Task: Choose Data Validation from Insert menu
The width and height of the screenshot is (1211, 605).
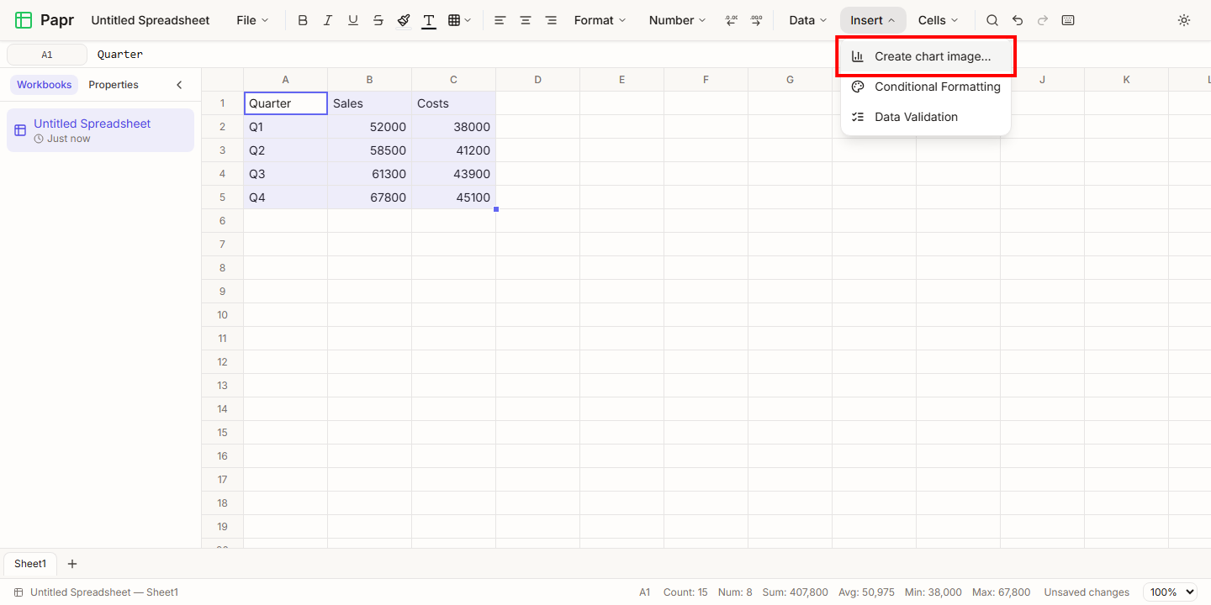Action: pyautogui.click(x=926, y=117)
